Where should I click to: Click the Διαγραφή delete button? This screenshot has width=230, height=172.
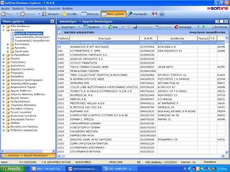183,27
